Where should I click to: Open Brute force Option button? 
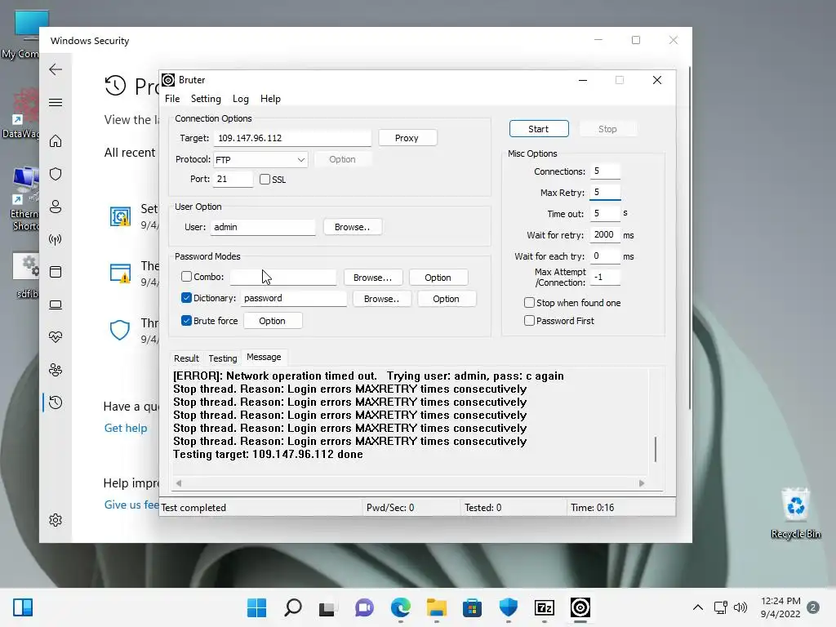(273, 321)
